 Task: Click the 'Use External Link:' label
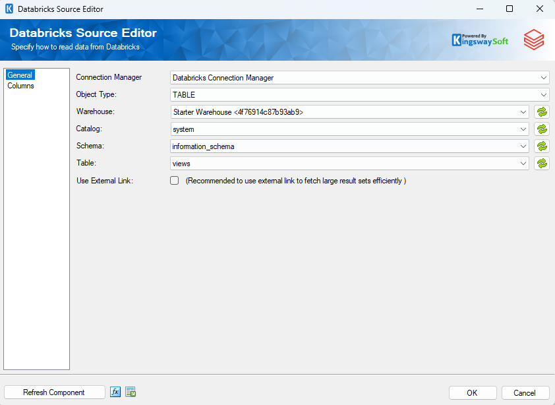coord(105,180)
